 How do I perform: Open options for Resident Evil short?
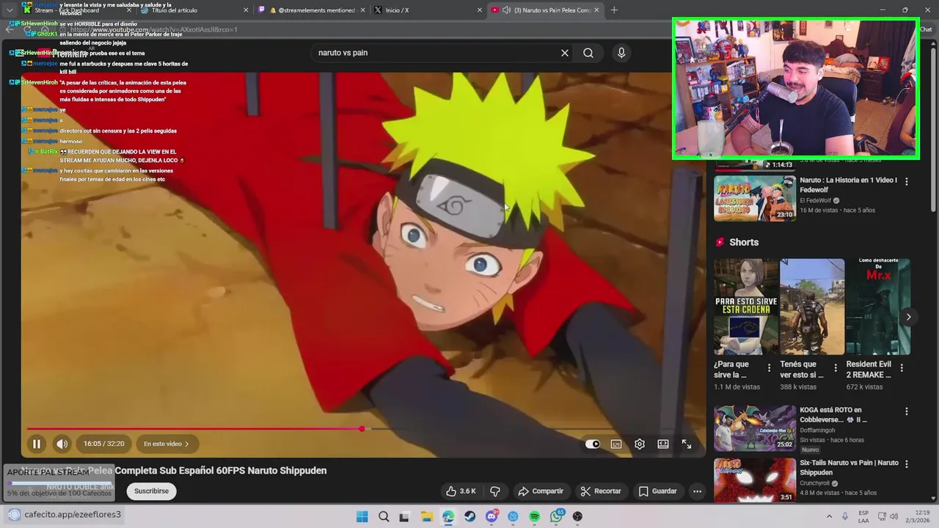(x=902, y=368)
